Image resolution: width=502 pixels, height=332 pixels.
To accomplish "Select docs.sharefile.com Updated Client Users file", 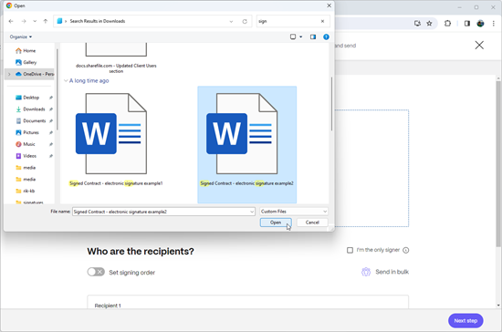I will [116, 57].
